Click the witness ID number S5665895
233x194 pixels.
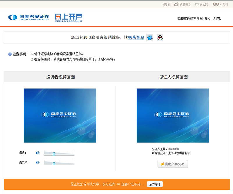(x=174, y=149)
